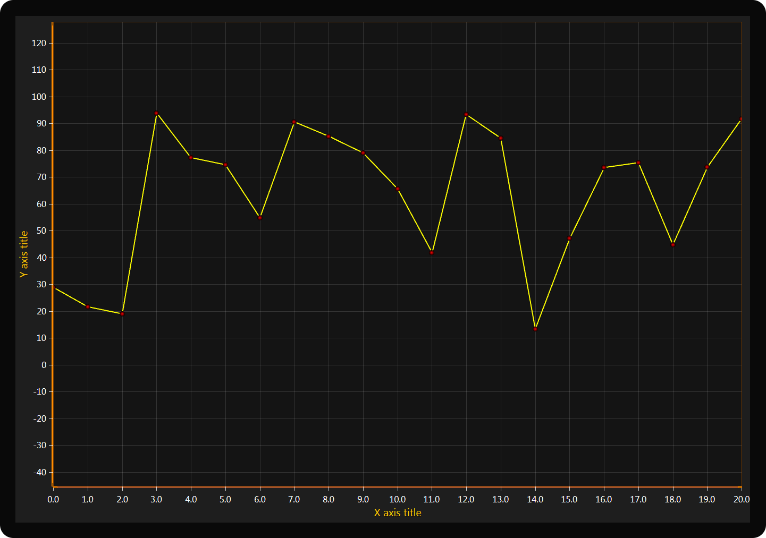Select the data point at X 2.0

pos(122,314)
